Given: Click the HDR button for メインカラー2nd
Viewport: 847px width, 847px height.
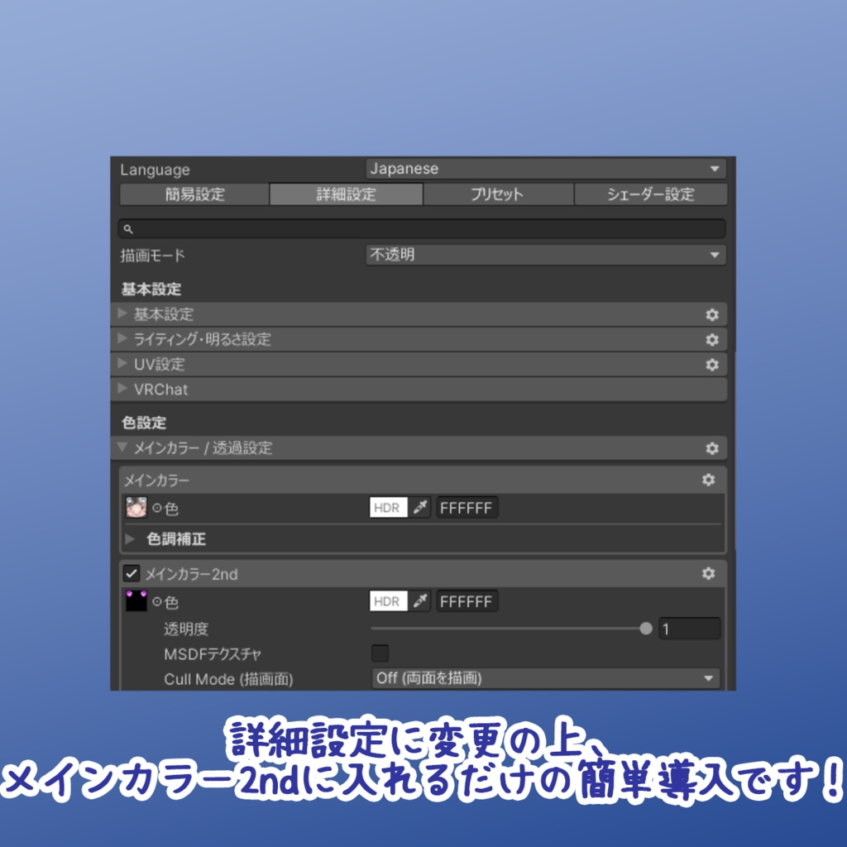Looking at the screenshot, I should (387, 601).
